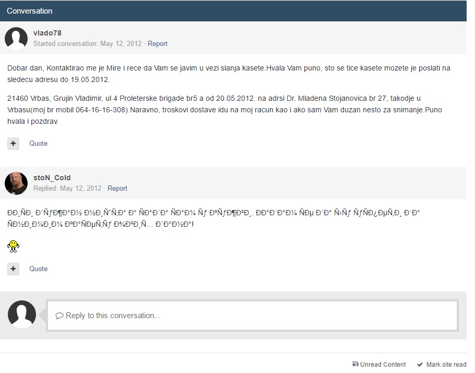Click the started conversation date May 12, 2012
The height and width of the screenshot is (373, 475).
coord(121,44)
